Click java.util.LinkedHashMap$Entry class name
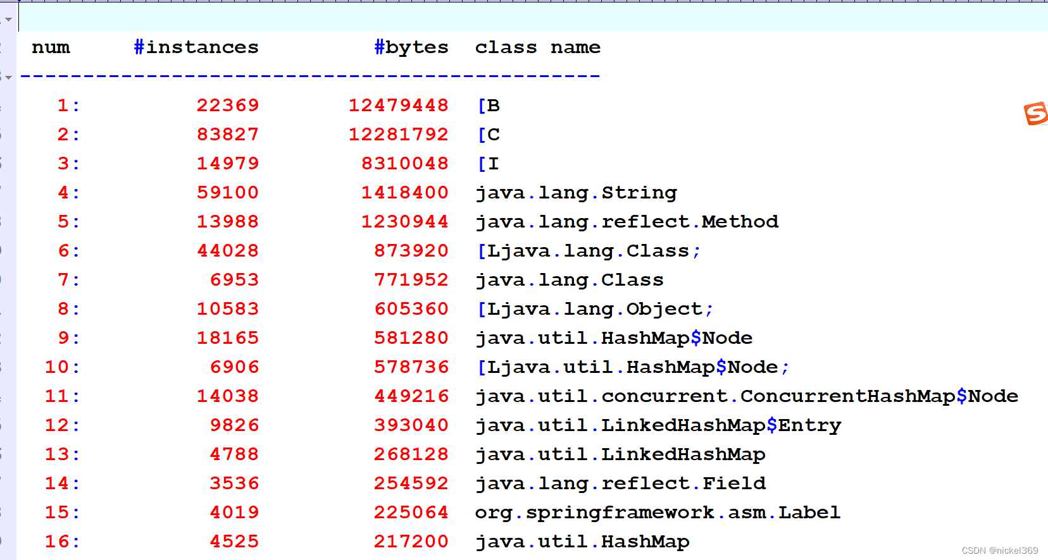This screenshot has width=1048, height=560. tap(658, 425)
